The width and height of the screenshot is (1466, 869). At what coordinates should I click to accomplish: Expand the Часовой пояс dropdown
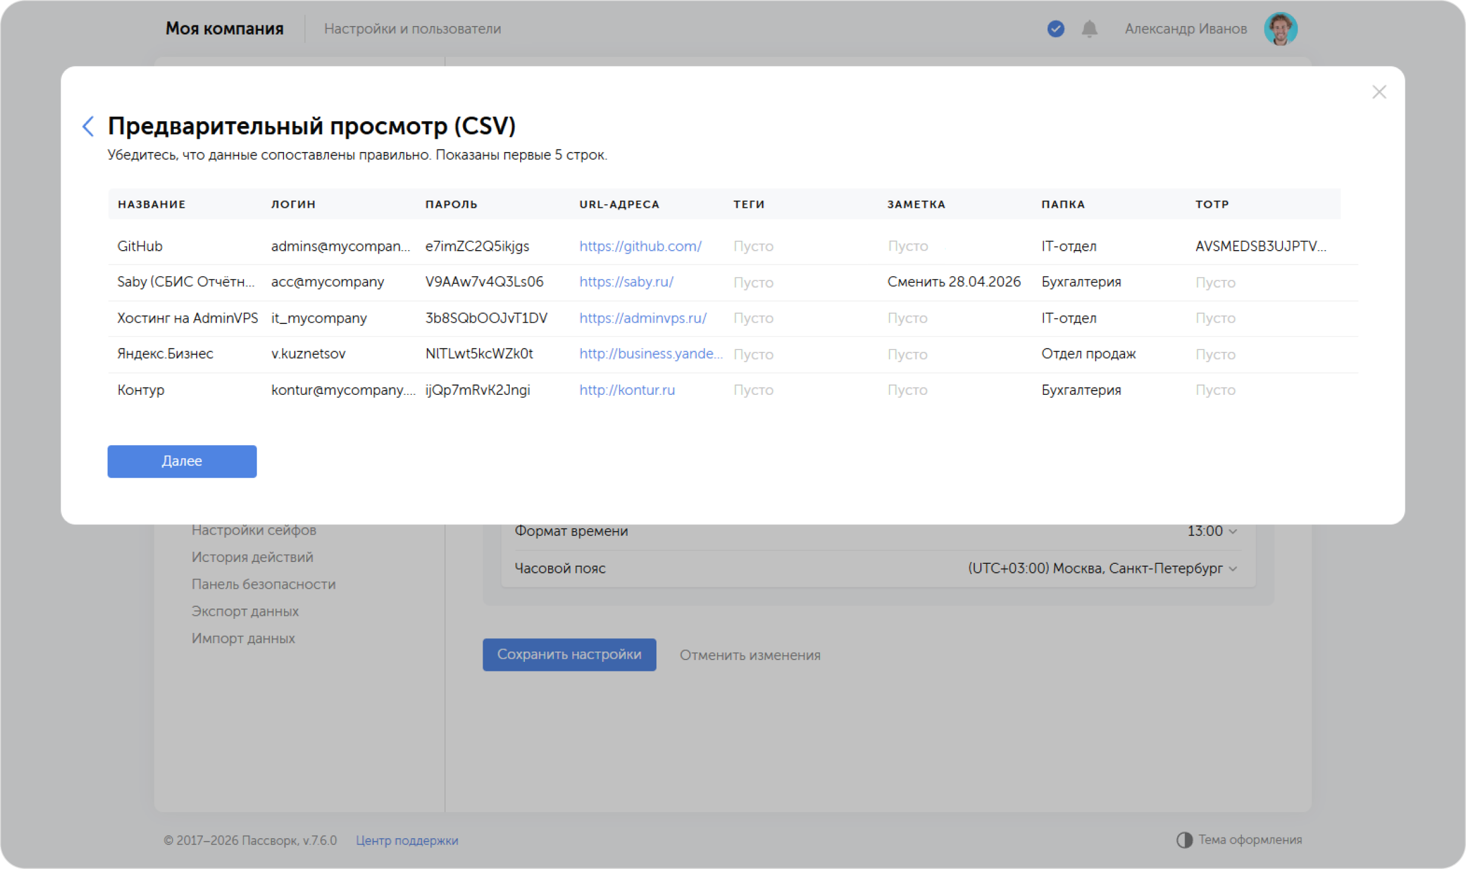[1102, 569]
